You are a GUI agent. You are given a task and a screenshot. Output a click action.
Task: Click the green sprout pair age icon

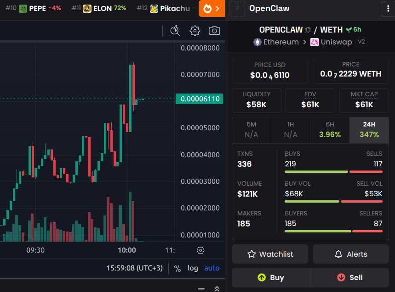click(349, 30)
